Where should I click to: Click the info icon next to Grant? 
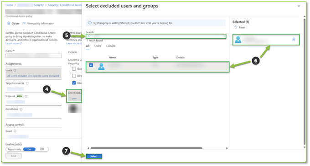coord(15,131)
